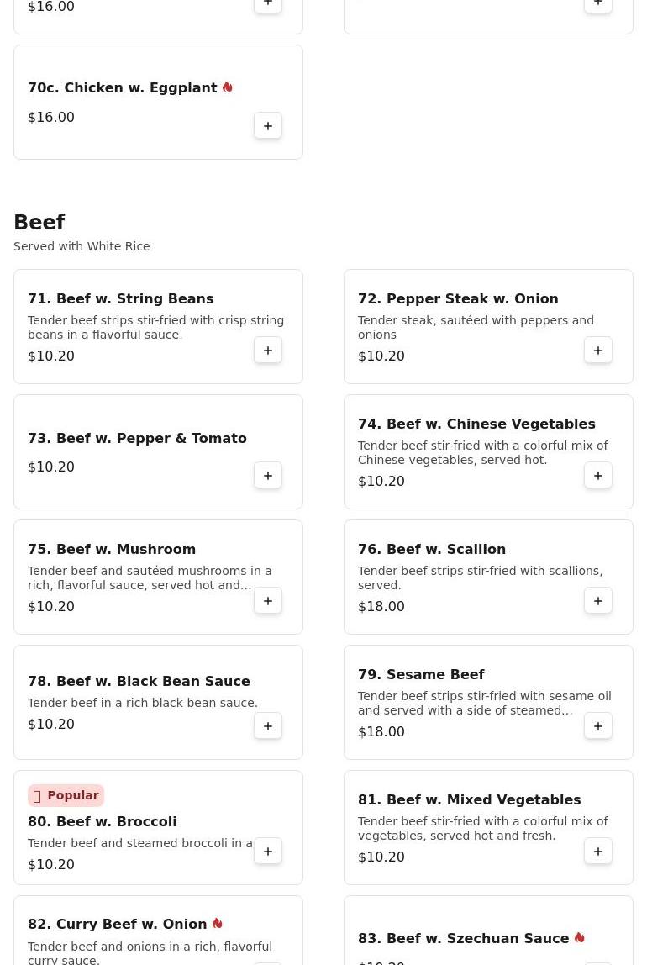The height and width of the screenshot is (965, 647).
Task: Add 73. Beef w. Pepper & Tomato to cart
Action: [x=267, y=476]
